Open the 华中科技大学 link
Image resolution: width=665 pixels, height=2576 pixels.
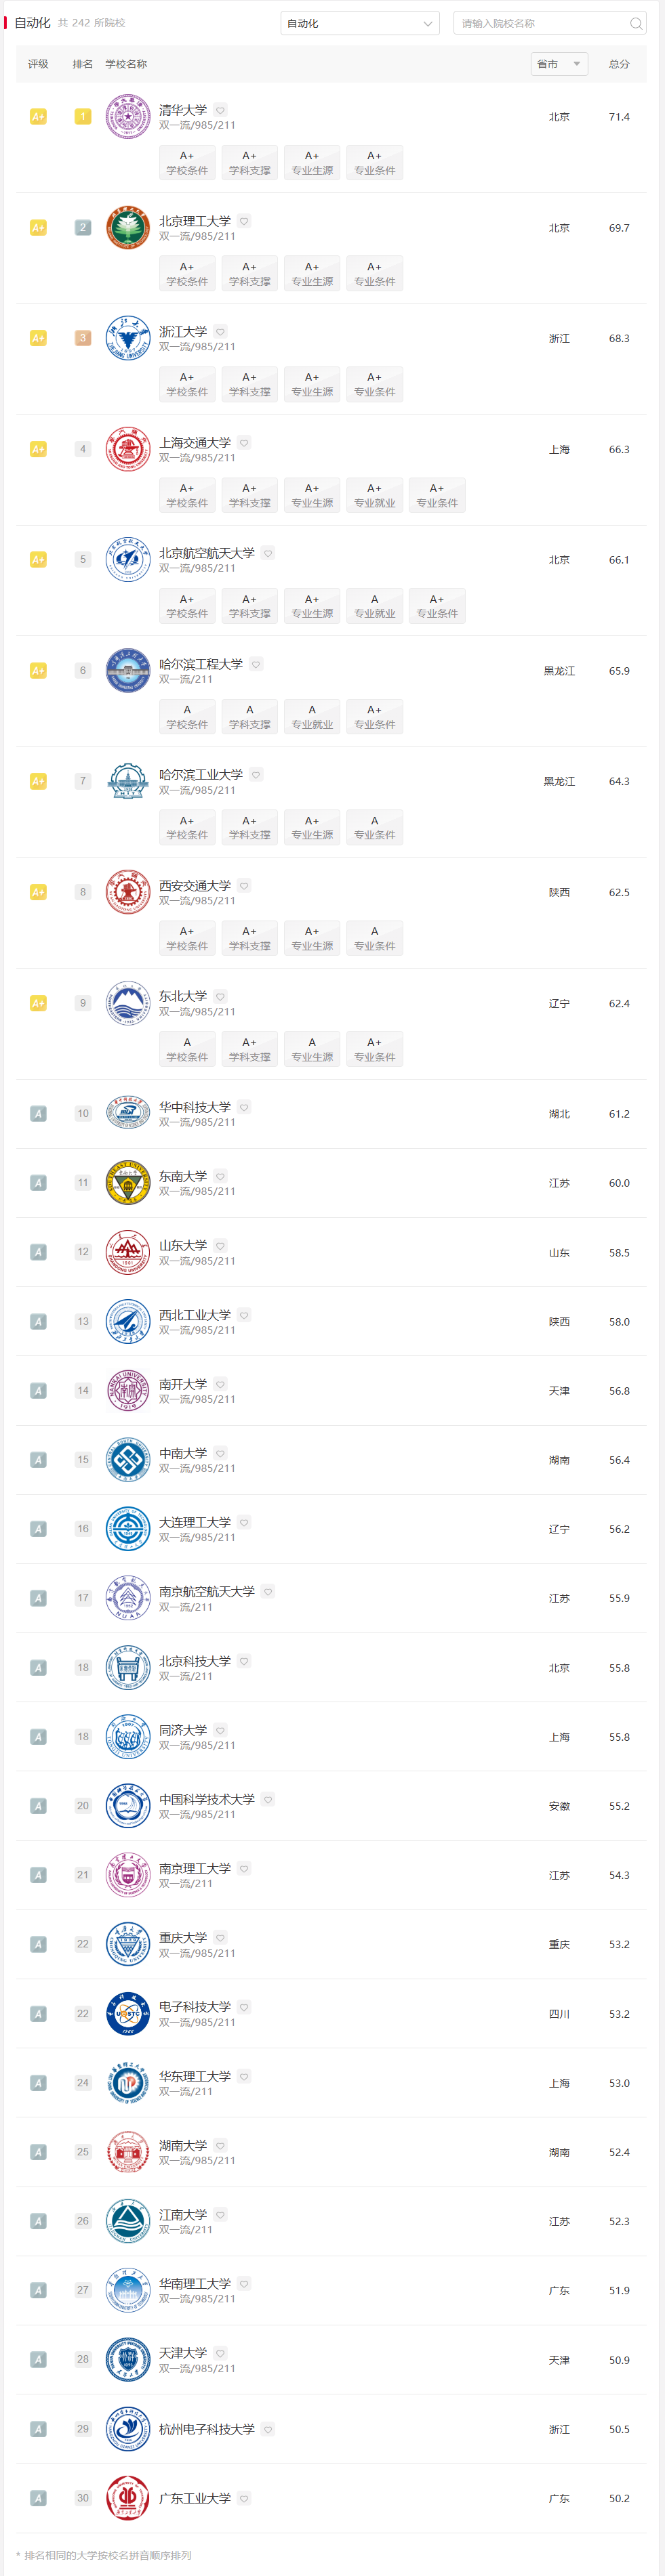click(x=195, y=1107)
